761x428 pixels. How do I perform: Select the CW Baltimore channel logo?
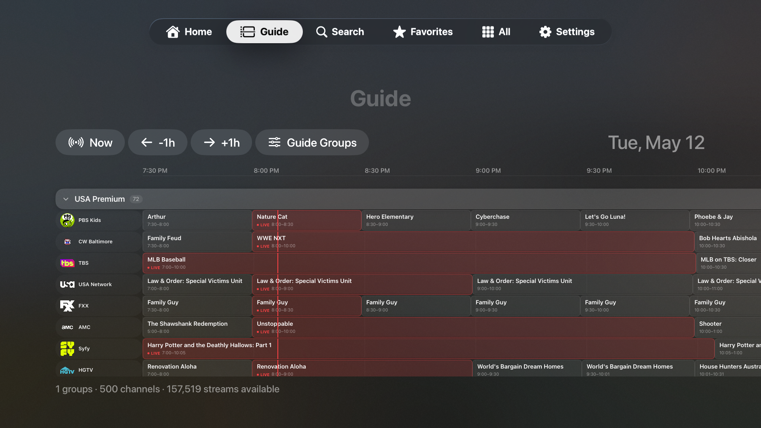[x=67, y=242]
